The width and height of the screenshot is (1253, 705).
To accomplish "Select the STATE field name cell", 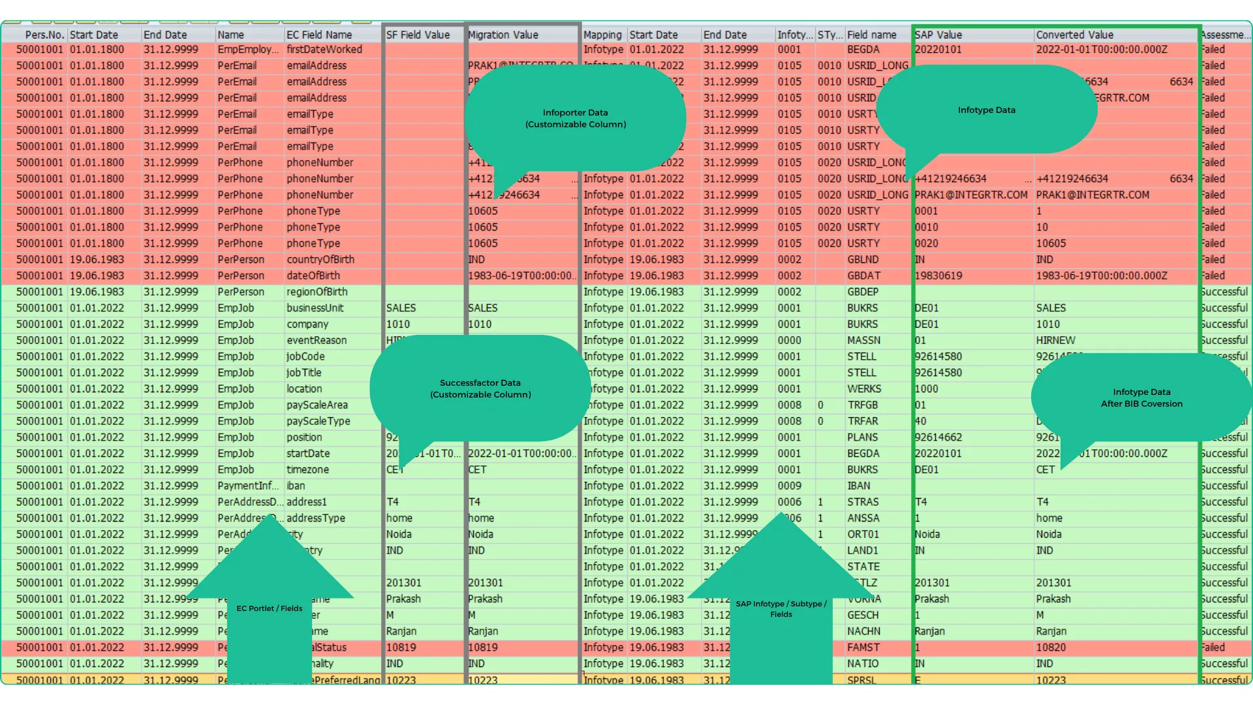I will tap(878, 567).
